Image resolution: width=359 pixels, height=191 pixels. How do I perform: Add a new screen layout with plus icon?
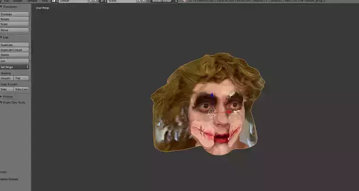[91, 1]
